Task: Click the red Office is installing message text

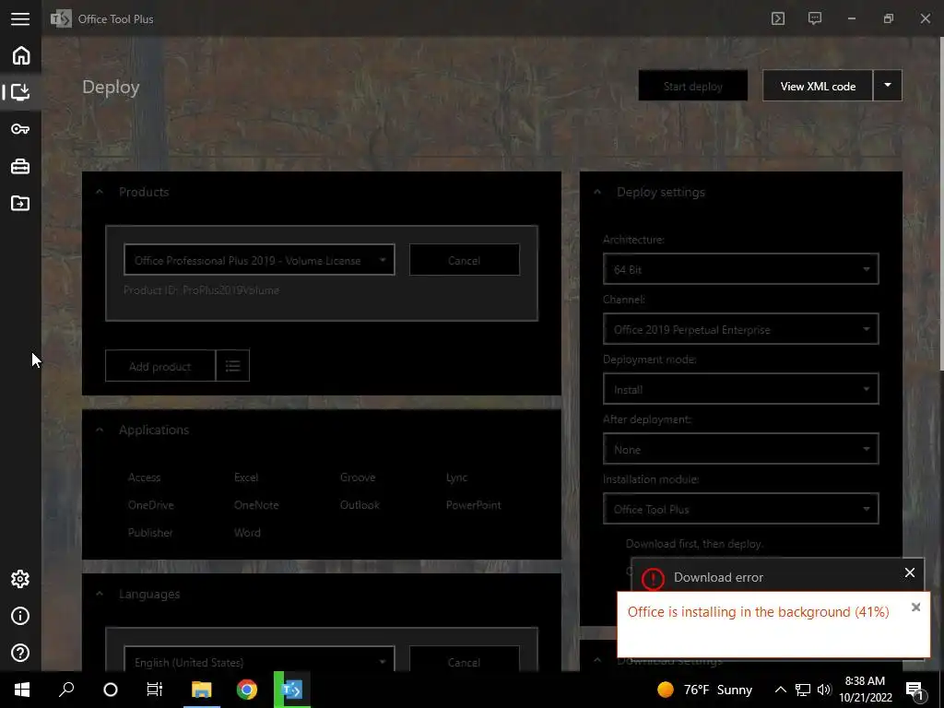Action: click(758, 612)
